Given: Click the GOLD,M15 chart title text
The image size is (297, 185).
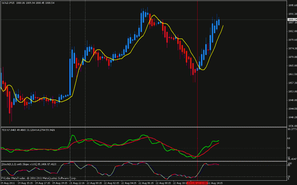Looking at the screenshot, I should pos(28,3).
